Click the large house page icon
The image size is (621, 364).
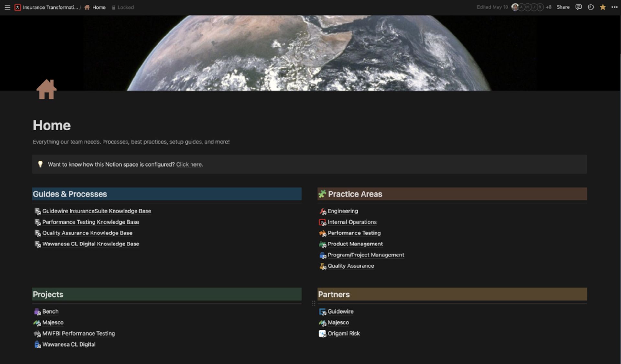tap(46, 89)
